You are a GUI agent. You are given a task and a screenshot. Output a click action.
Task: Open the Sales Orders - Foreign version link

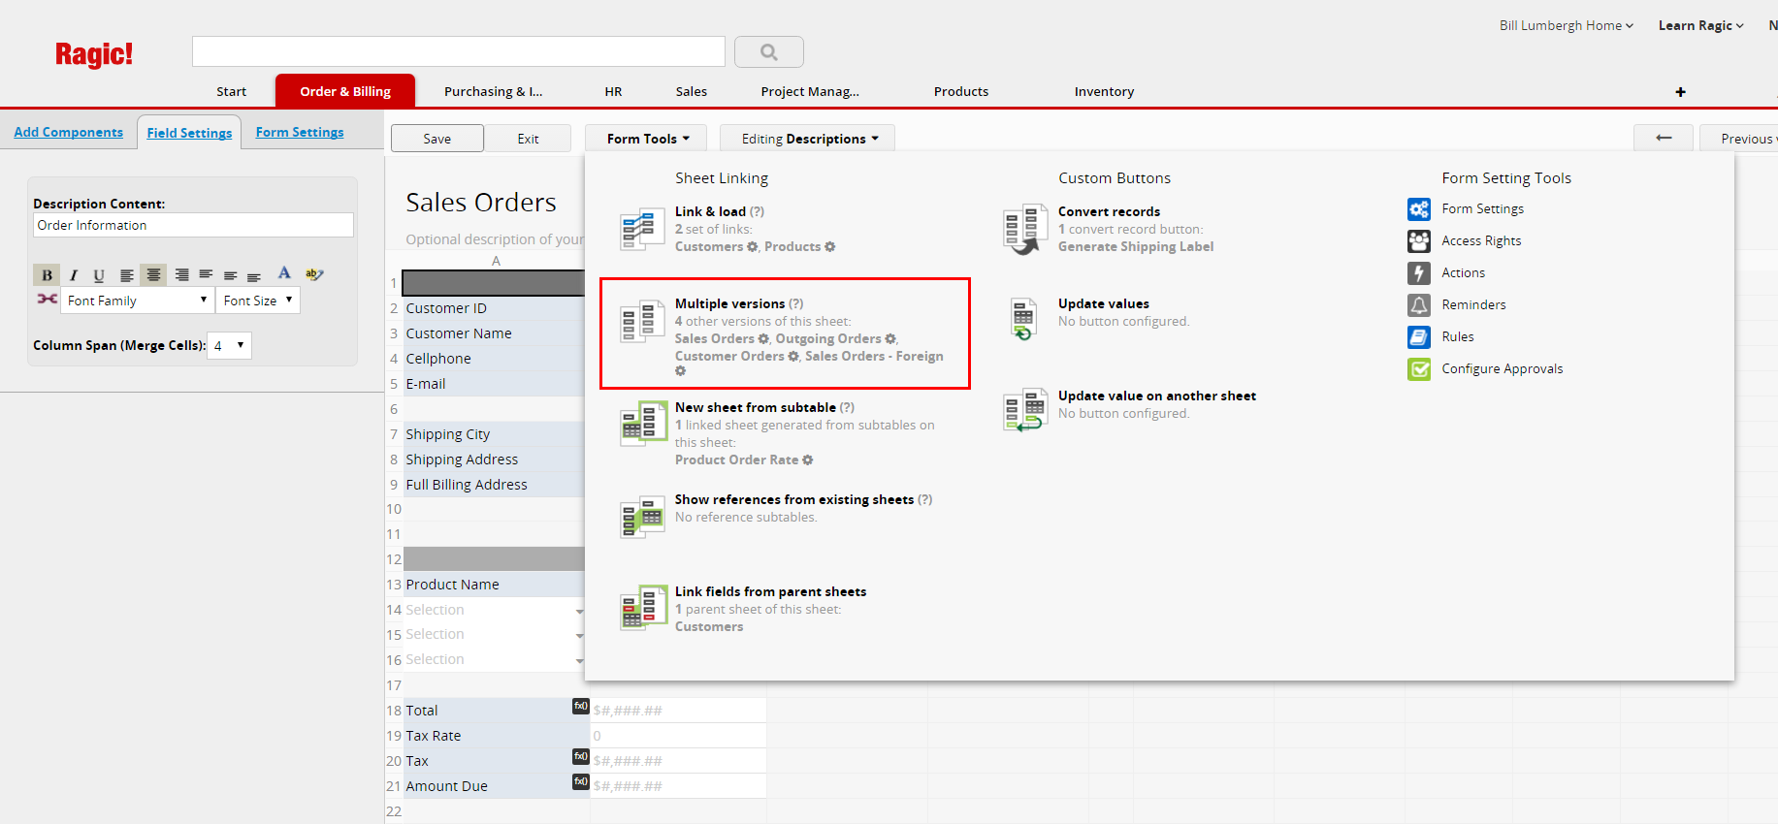click(x=874, y=357)
